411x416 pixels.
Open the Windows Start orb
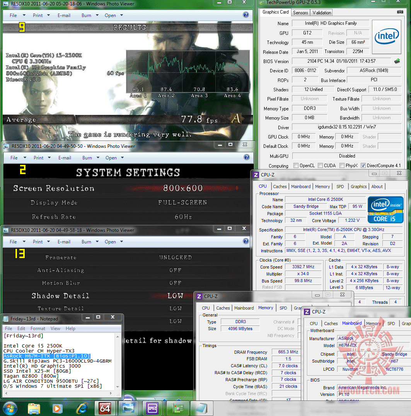[10, 408]
